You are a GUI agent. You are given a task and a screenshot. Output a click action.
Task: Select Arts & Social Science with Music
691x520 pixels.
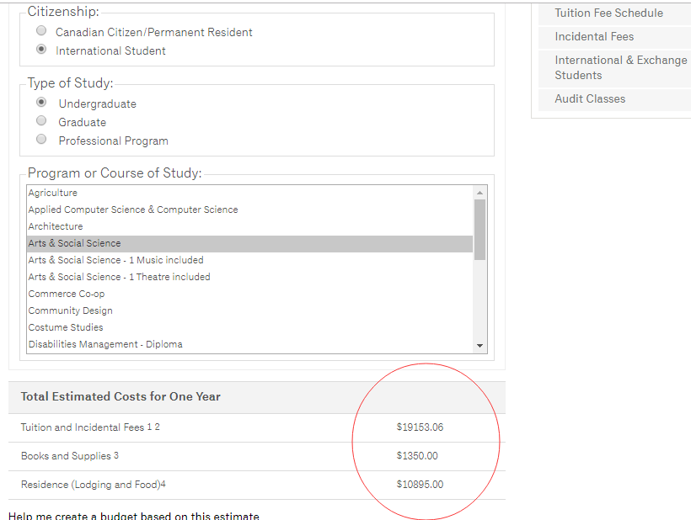(x=115, y=260)
